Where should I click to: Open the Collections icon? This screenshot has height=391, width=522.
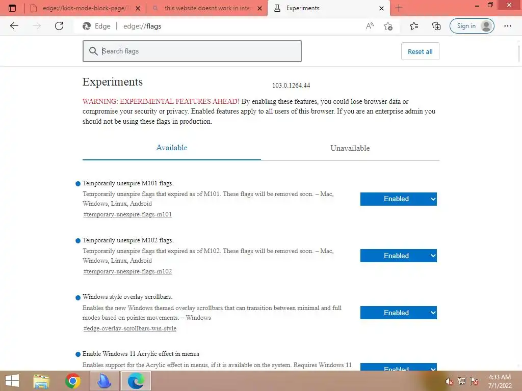tap(436, 26)
